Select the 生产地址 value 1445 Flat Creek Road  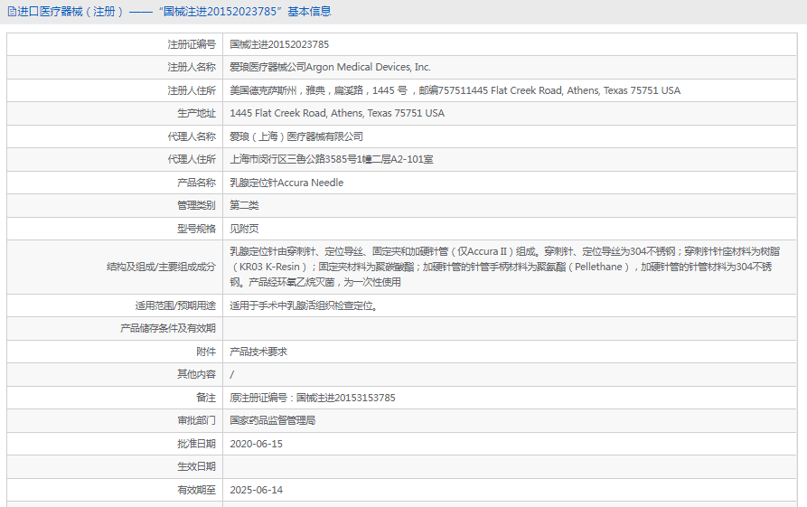tap(337, 113)
